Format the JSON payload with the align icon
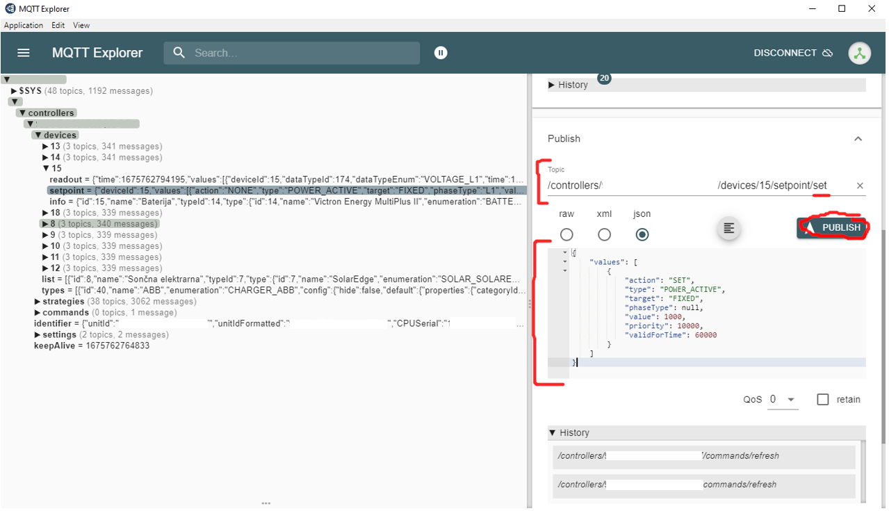The height and width of the screenshot is (511, 889). (728, 228)
